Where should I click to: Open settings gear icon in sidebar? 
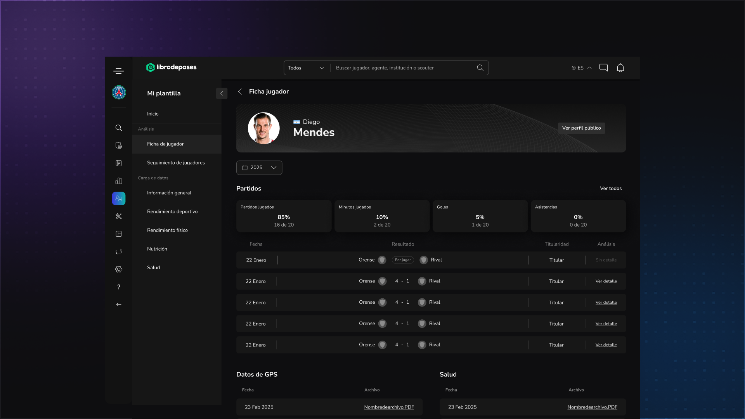(x=119, y=269)
